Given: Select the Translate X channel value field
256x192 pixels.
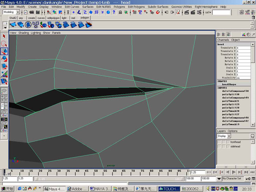Looking at the screenshot, I should click(x=243, y=48).
